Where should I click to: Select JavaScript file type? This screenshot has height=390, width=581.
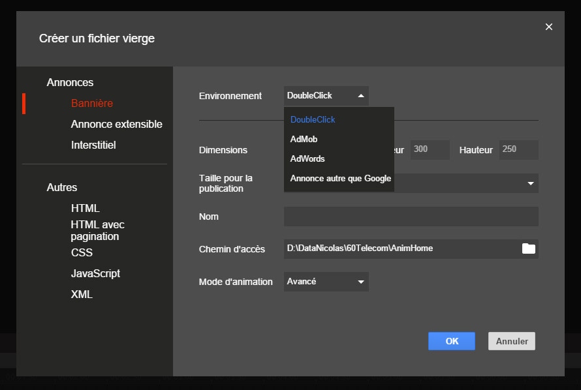click(95, 273)
